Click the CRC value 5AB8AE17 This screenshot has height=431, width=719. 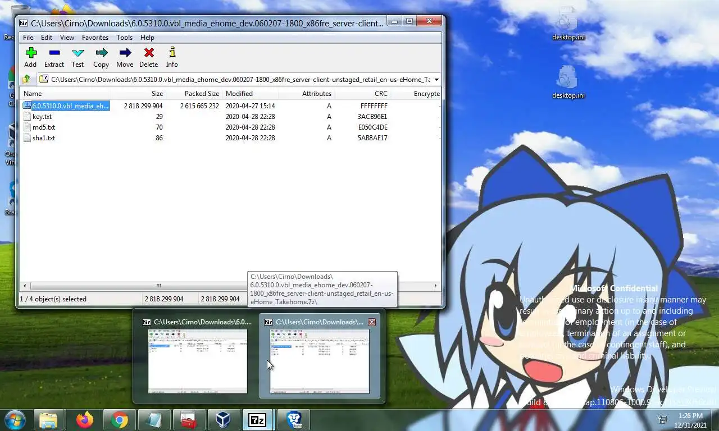pyautogui.click(x=372, y=137)
